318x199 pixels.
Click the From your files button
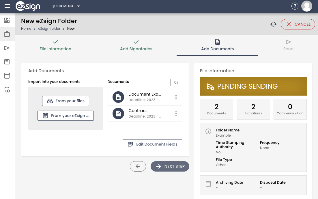click(66, 101)
